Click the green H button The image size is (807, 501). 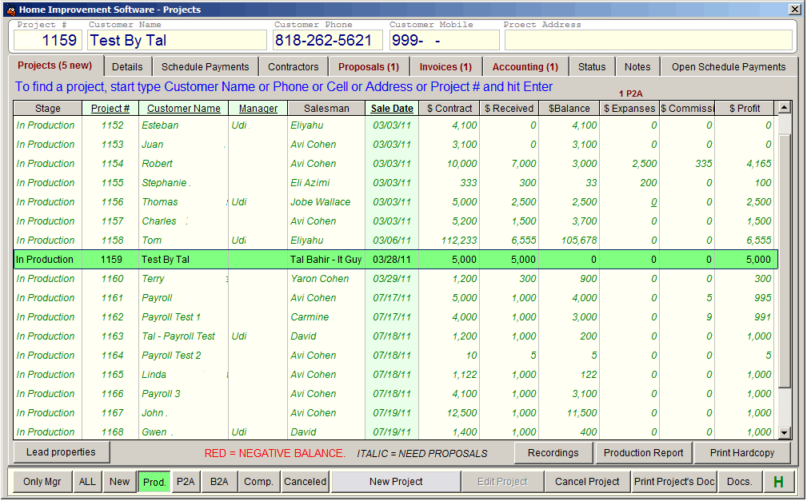(x=778, y=482)
